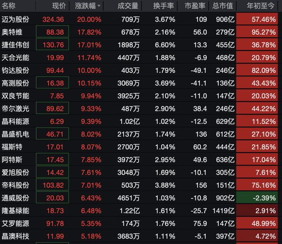Viewport: 282px width, 244px height.
Task: Click the green -2.39% year-to-date cell
Action: [259, 198]
